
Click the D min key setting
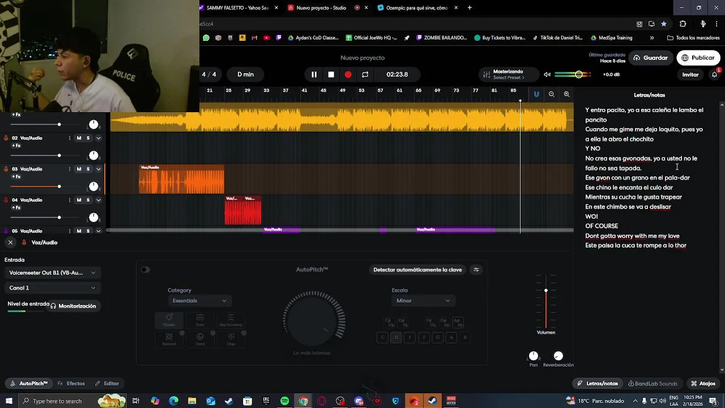click(x=245, y=74)
